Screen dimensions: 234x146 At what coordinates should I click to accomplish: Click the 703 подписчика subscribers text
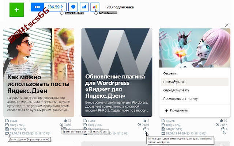pos(120,7)
